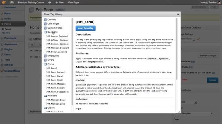Open the Custom Fields book icon
The image size is (222, 124).
pyautogui.click(x=45, y=28)
